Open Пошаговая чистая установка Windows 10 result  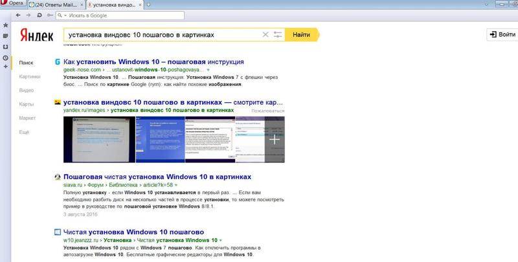157,177
